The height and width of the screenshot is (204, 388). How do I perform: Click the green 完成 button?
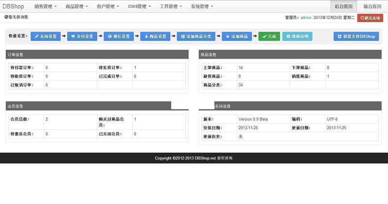[x=269, y=36]
